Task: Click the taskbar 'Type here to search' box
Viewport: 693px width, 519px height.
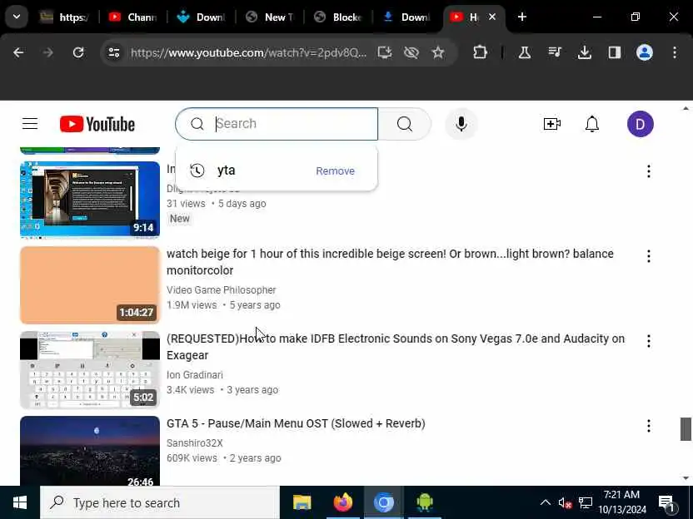Action: coord(160,502)
